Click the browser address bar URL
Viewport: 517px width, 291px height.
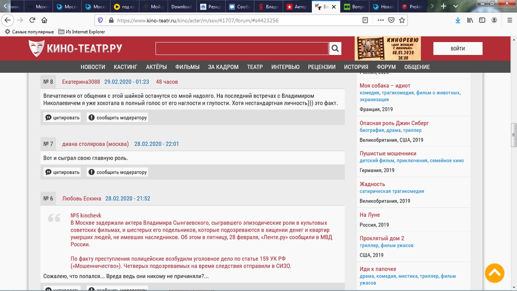click(x=198, y=20)
